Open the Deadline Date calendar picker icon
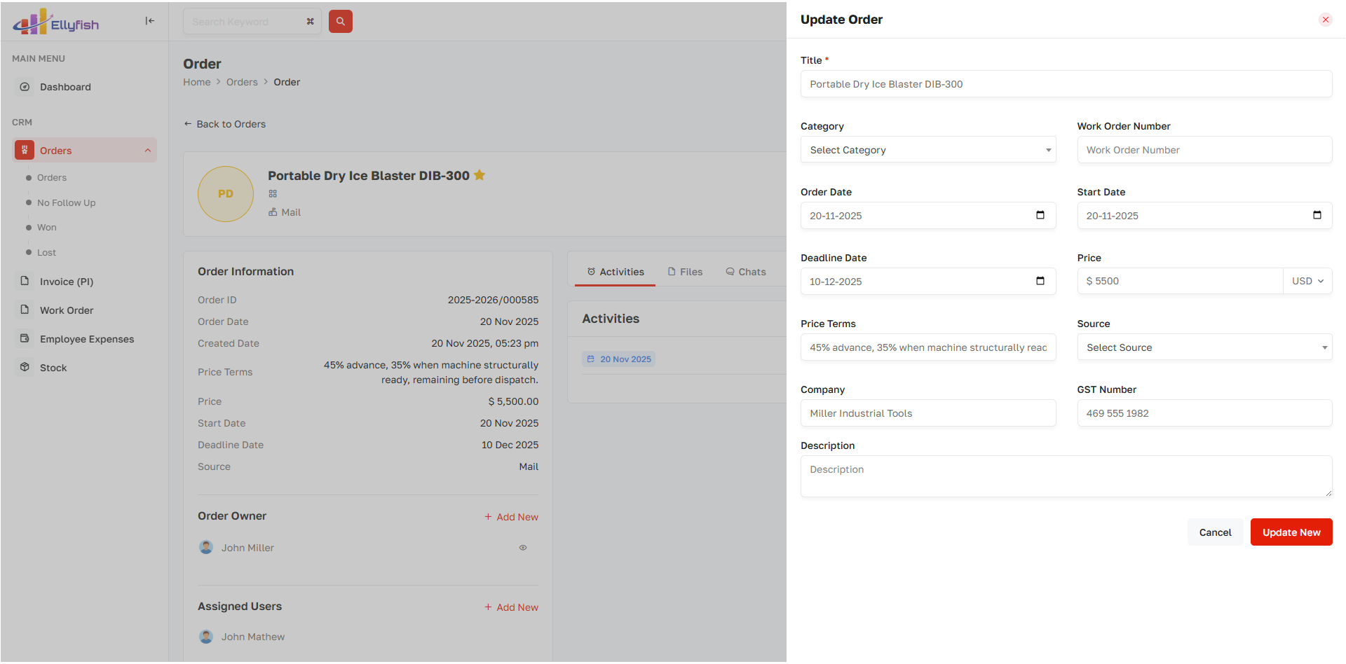This screenshot has width=1346, height=664. (x=1040, y=281)
